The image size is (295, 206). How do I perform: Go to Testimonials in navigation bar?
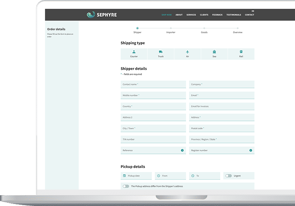(234, 15)
